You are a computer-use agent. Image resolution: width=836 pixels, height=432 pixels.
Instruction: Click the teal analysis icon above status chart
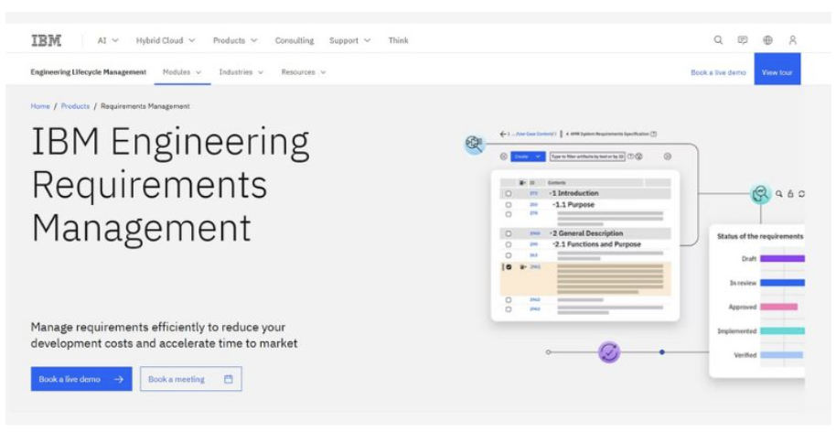pyautogui.click(x=759, y=193)
